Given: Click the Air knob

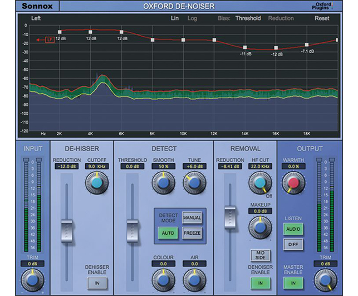Looking at the screenshot, I should [194, 280].
